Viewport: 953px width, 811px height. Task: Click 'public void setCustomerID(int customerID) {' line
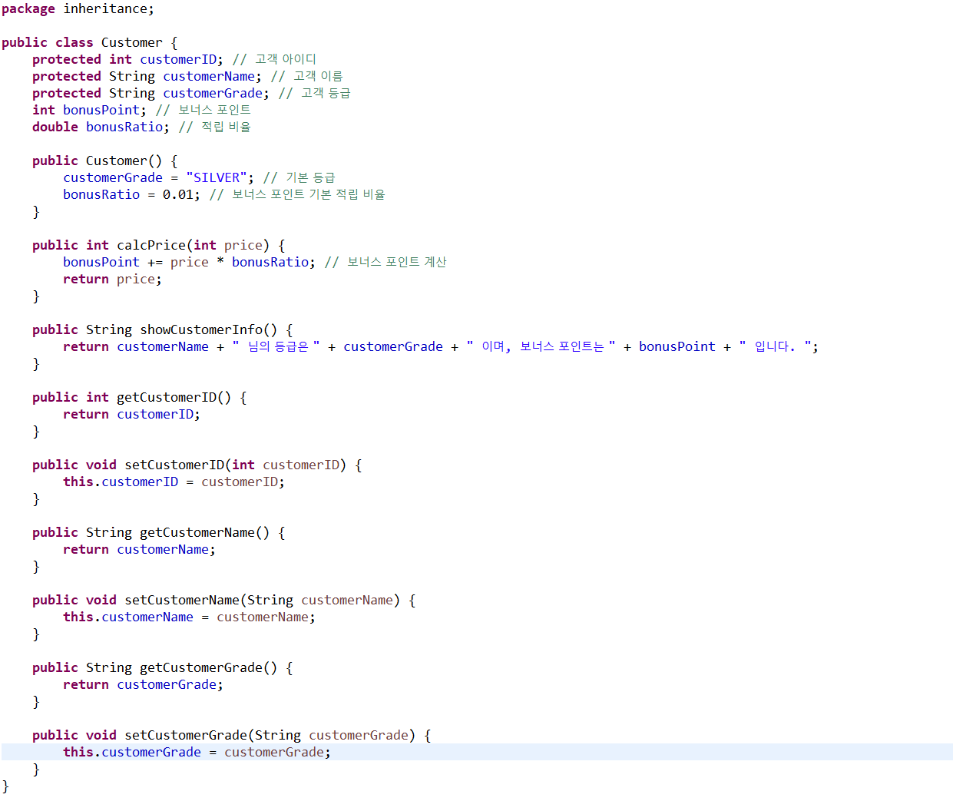197,465
